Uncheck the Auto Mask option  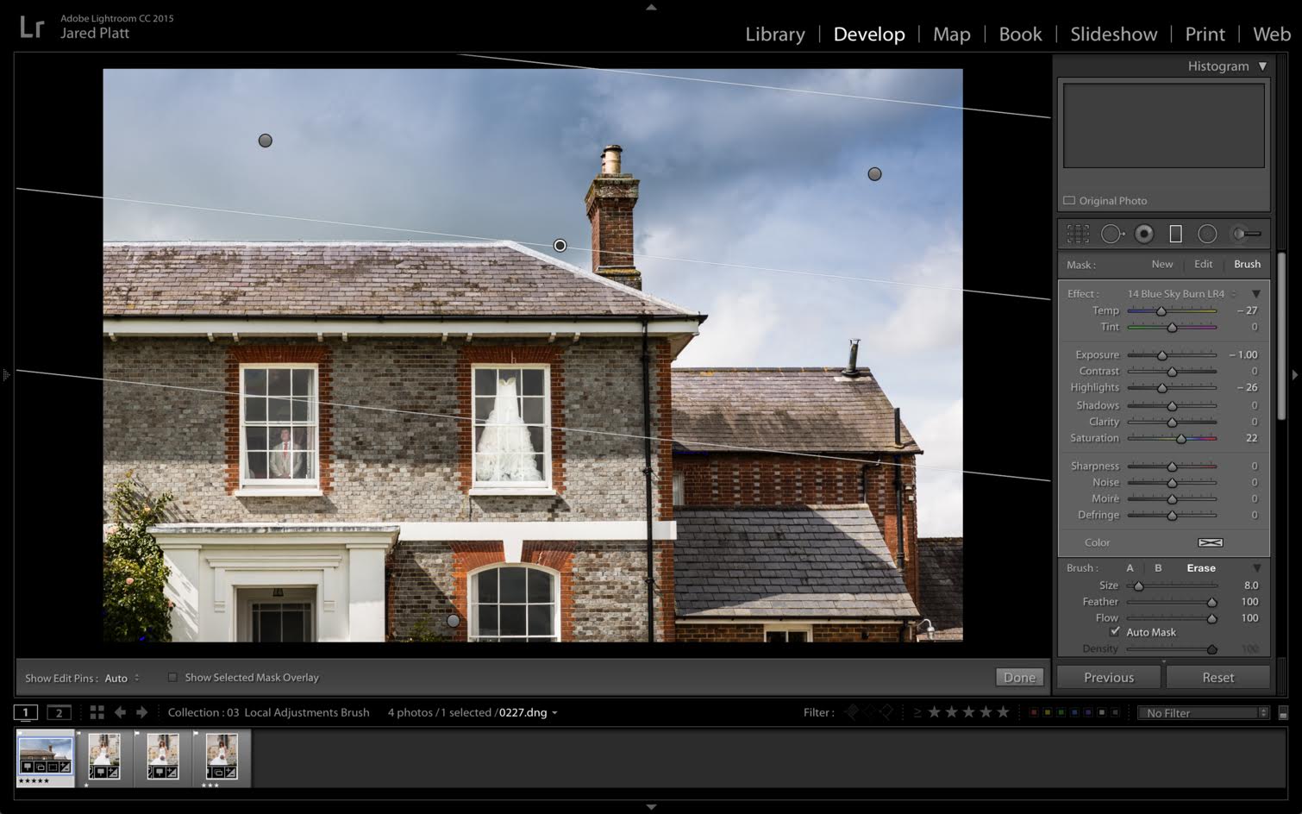point(1115,632)
